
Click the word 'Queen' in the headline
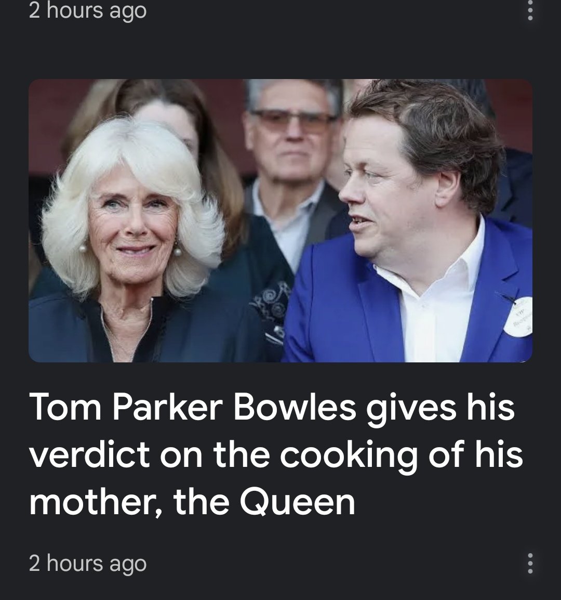298,502
